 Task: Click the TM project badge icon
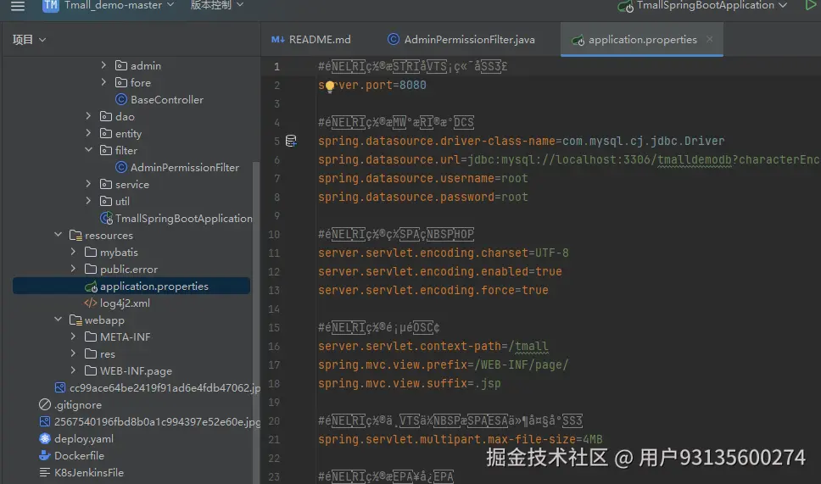[50, 6]
